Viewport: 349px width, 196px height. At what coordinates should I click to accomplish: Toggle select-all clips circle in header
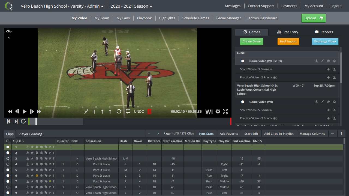click(x=8, y=141)
